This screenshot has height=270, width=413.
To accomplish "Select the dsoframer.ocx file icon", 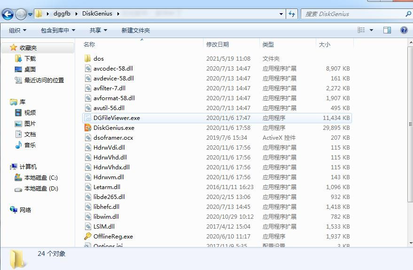I will click(x=88, y=138).
